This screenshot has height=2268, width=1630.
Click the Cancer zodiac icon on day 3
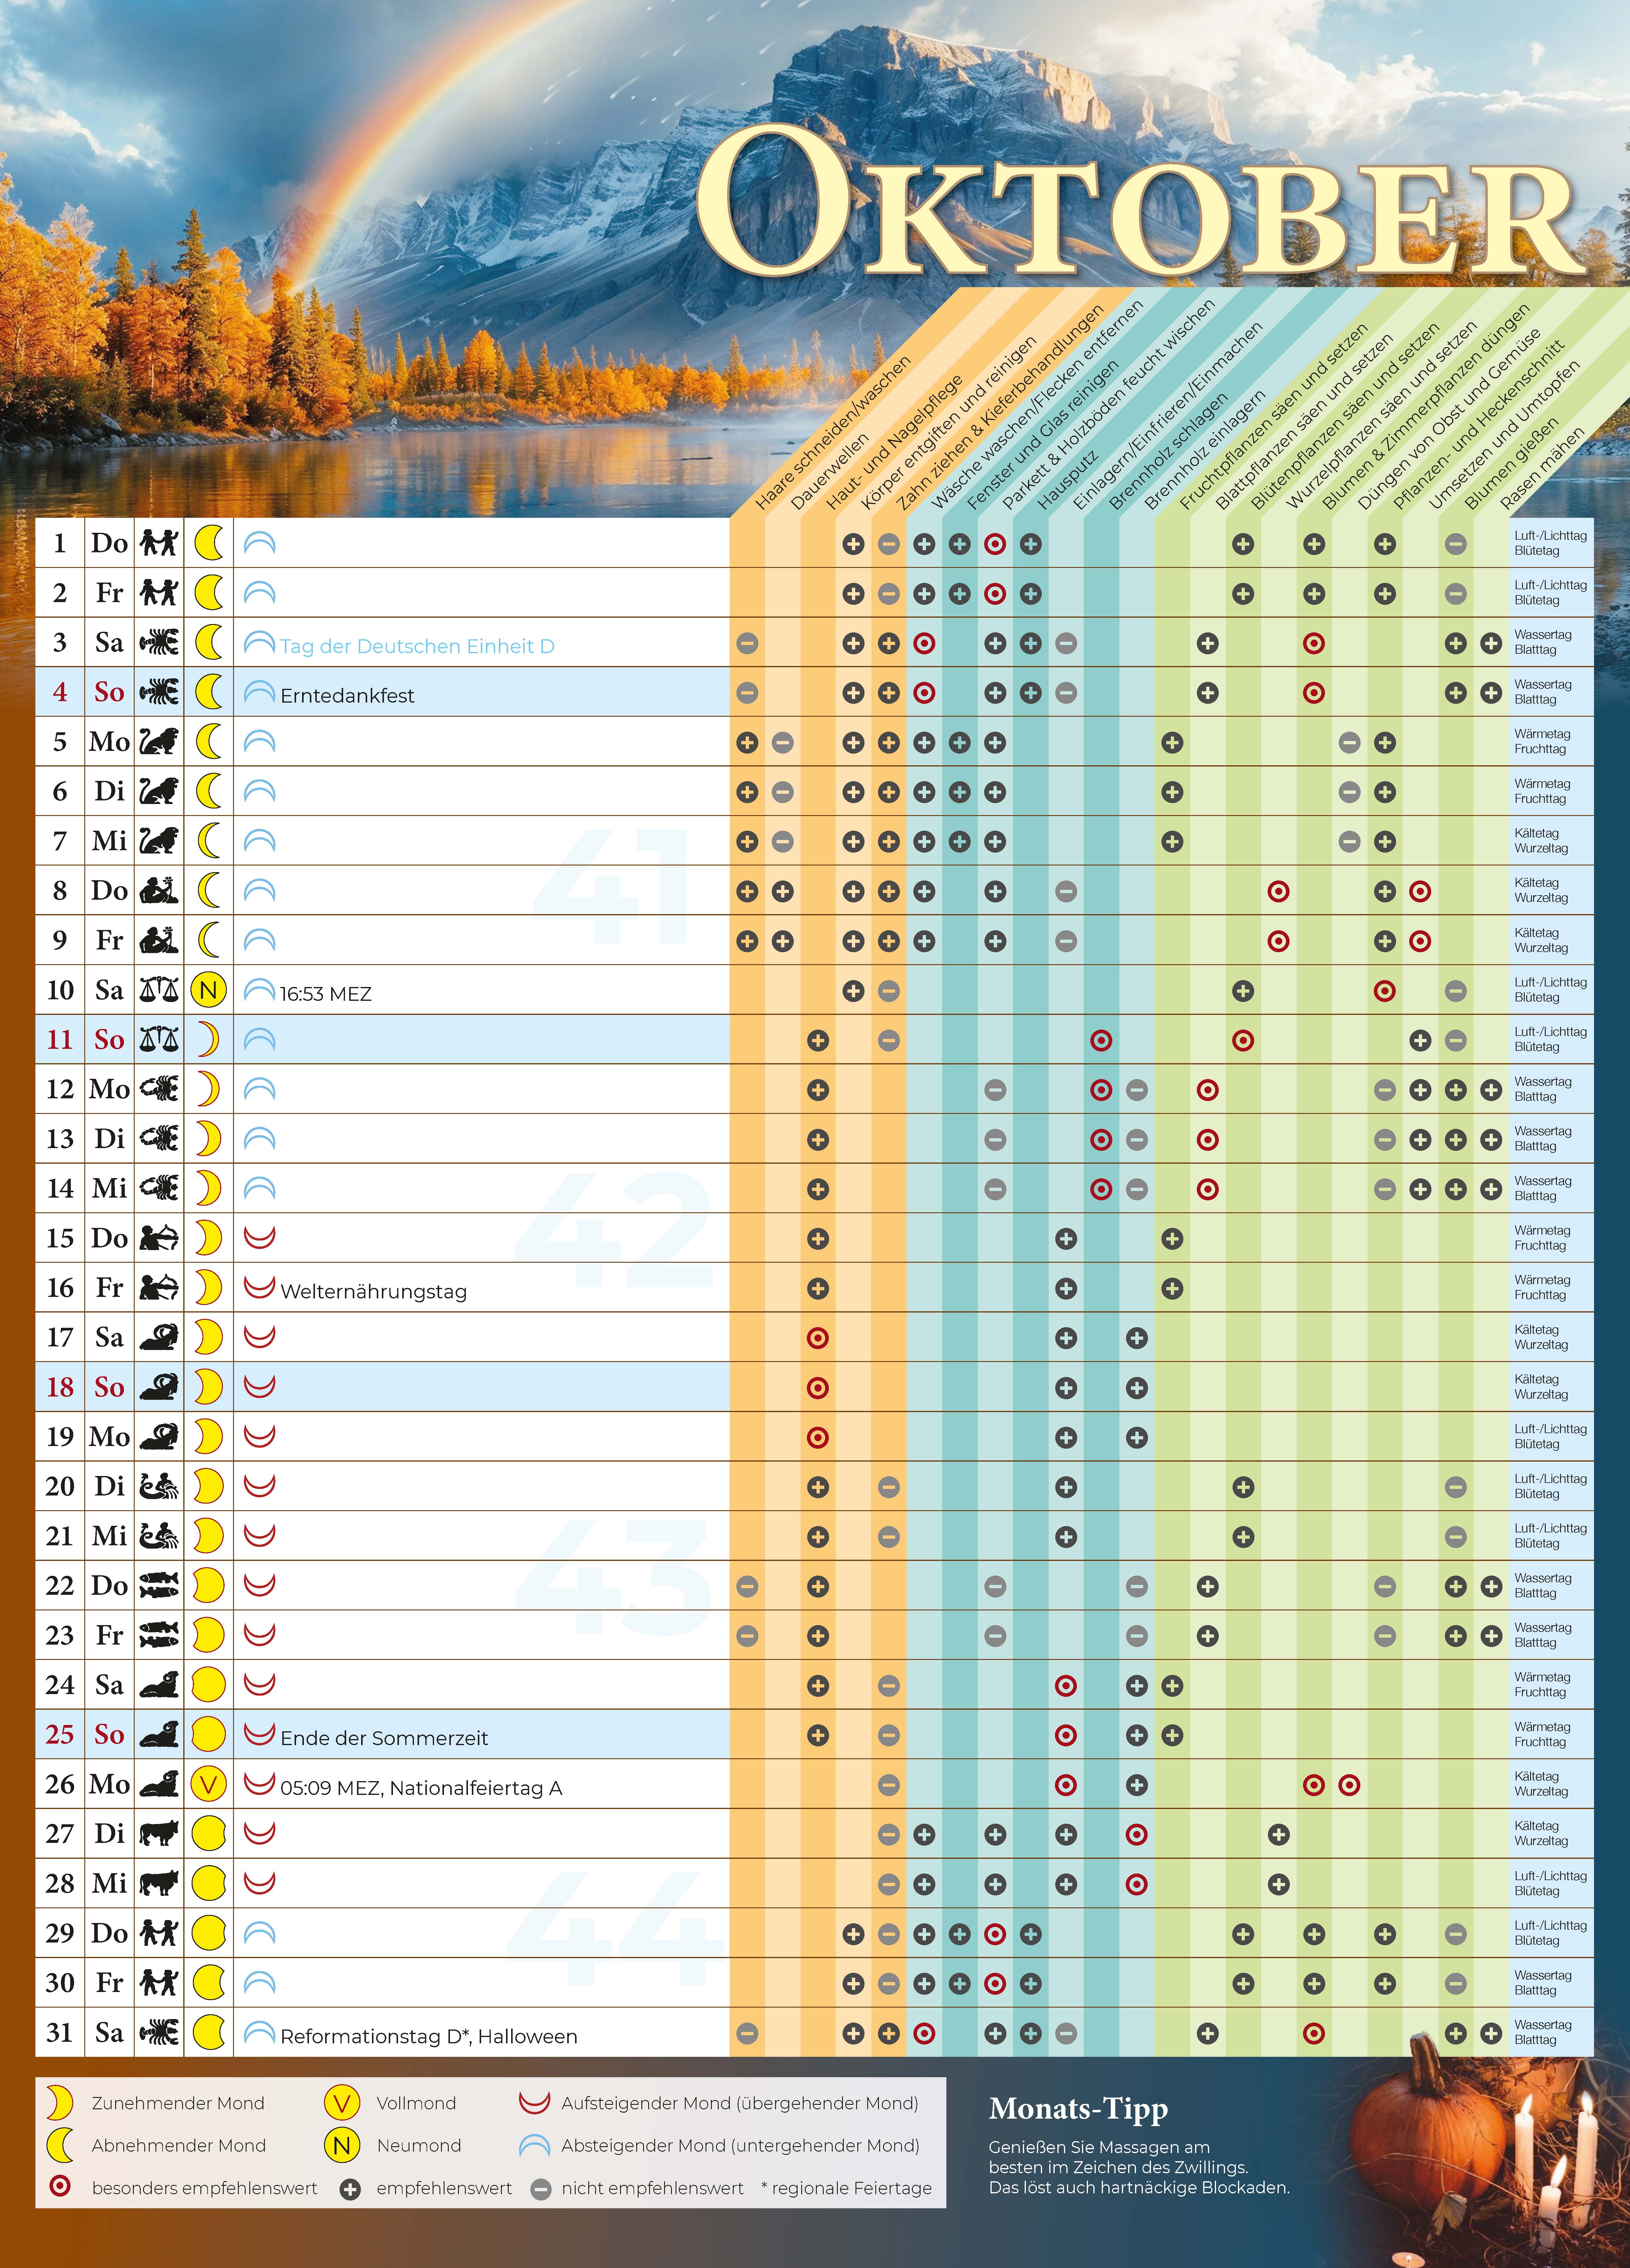click(159, 642)
